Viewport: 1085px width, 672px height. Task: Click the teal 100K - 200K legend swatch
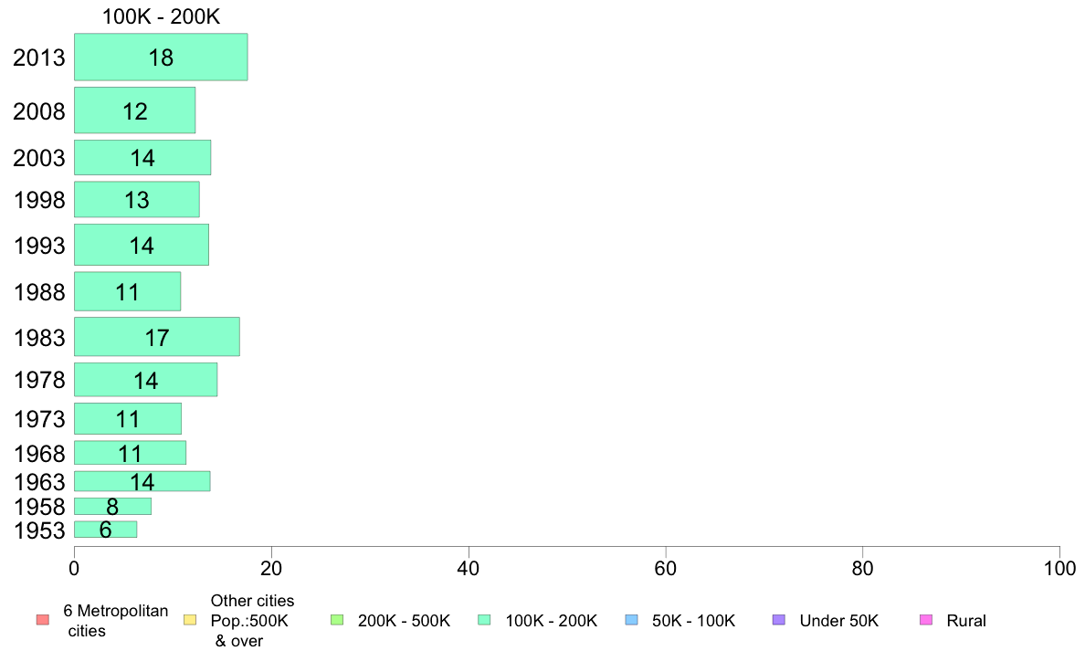point(484,620)
